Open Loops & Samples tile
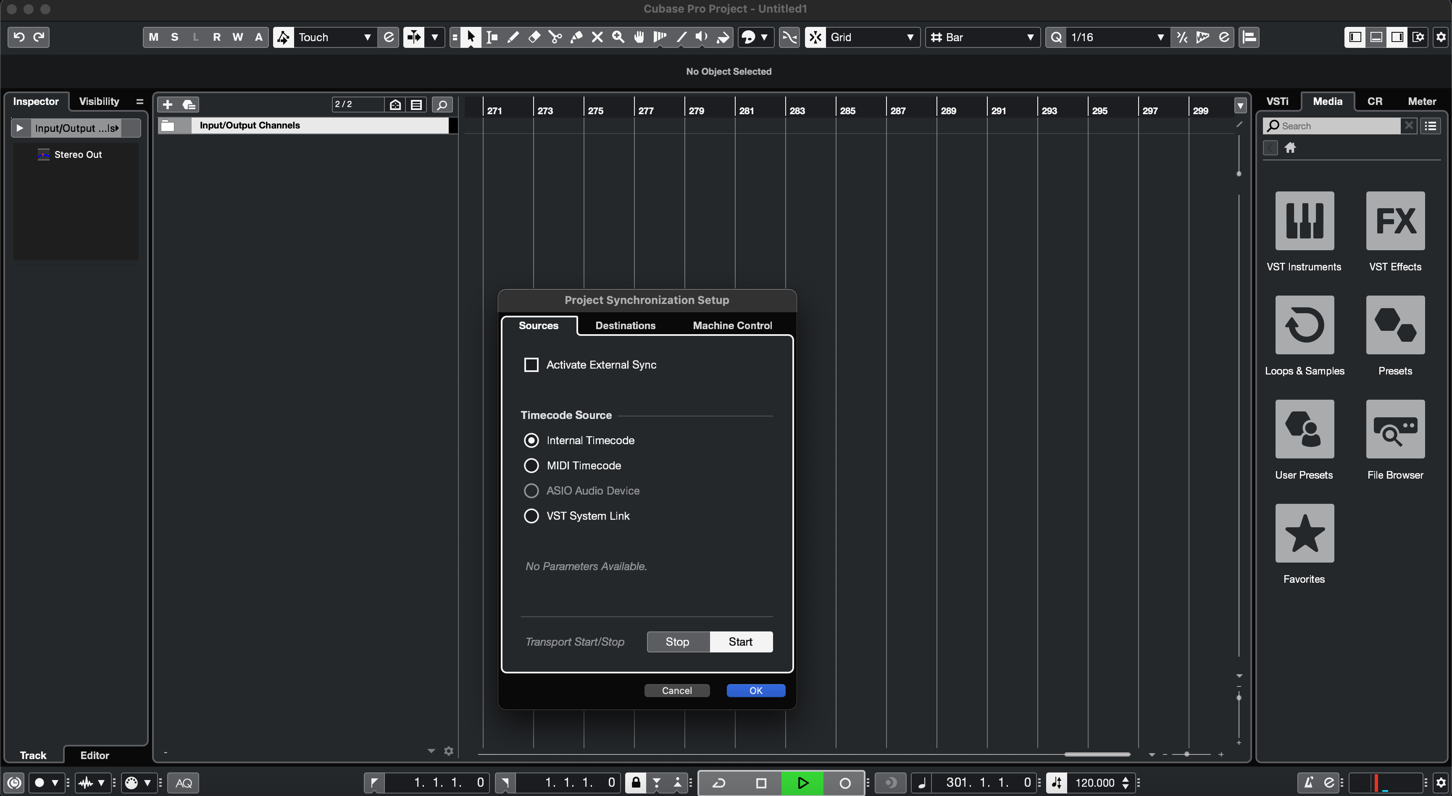The width and height of the screenshot is (1452, 796). pos(1304,325)
